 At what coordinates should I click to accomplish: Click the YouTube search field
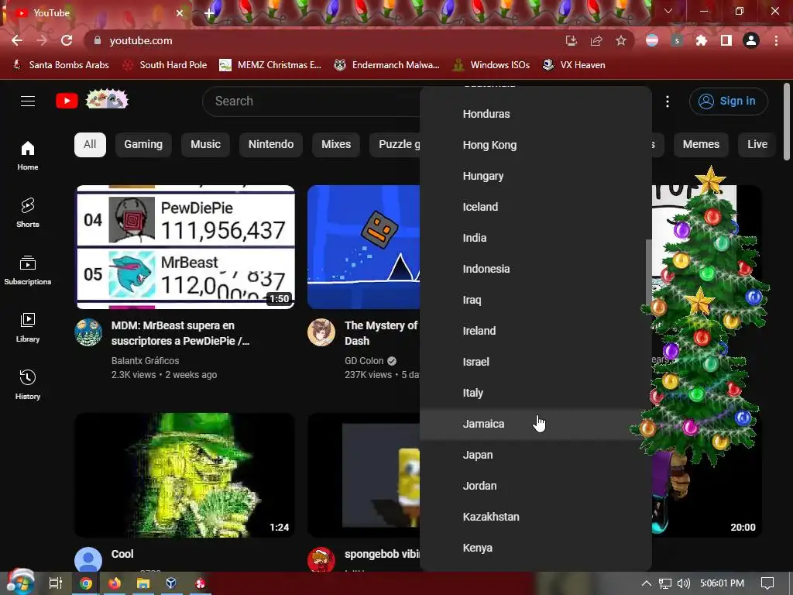[x=311, y=101]
